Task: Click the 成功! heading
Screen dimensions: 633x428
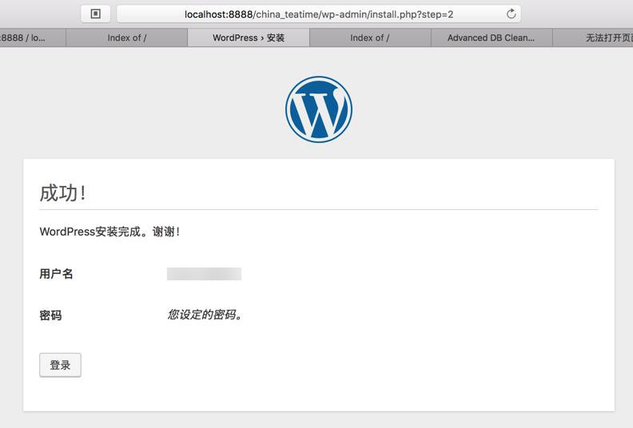Action: [x=62, y=192]
